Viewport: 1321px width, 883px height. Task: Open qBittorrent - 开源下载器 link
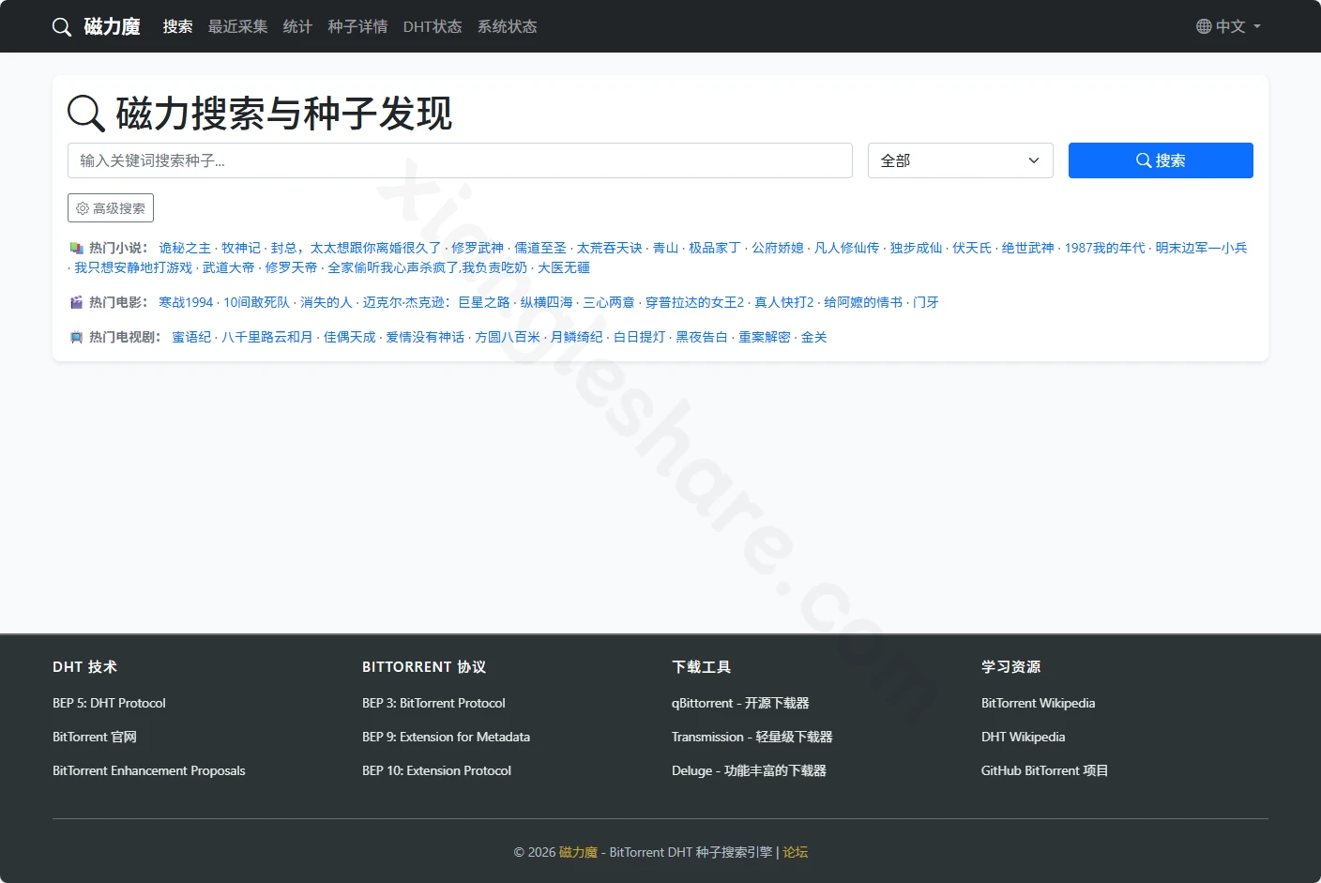click(740, 703)
